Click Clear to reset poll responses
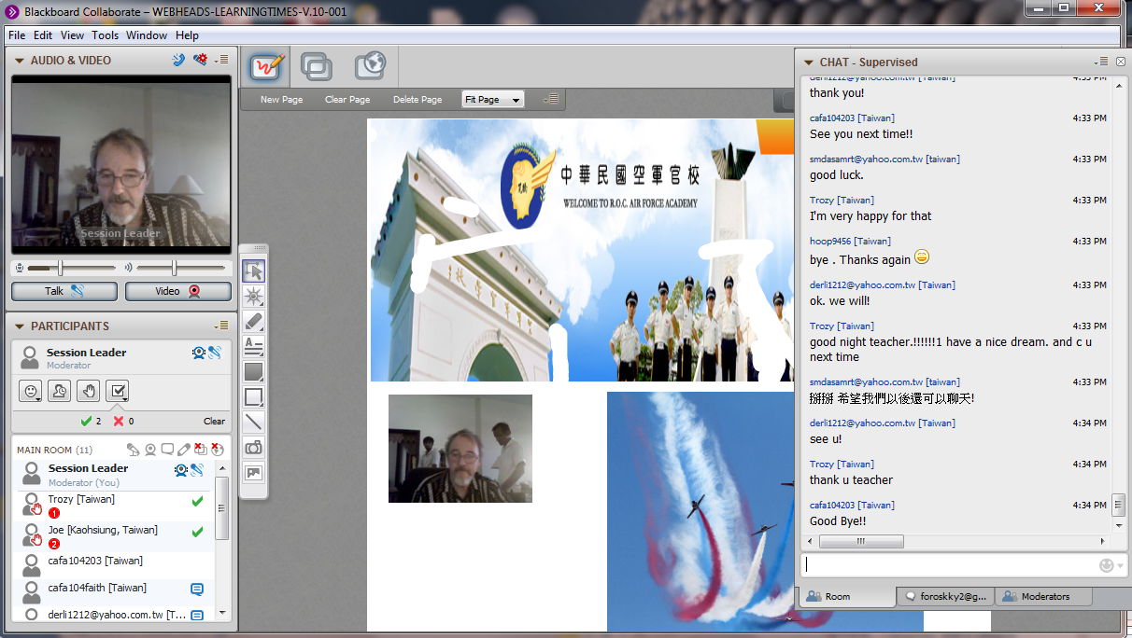Viewport: 1132px width, 638px height. 214,421
